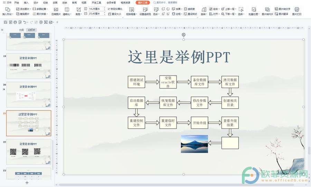This screenshot has height=187, width=311.
Task: Click the Save icon in quick access toolbar
Action: pyautogui.click(x=6, y=22)
